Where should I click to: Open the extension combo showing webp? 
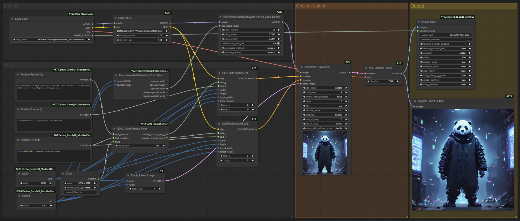click(445, 53)
